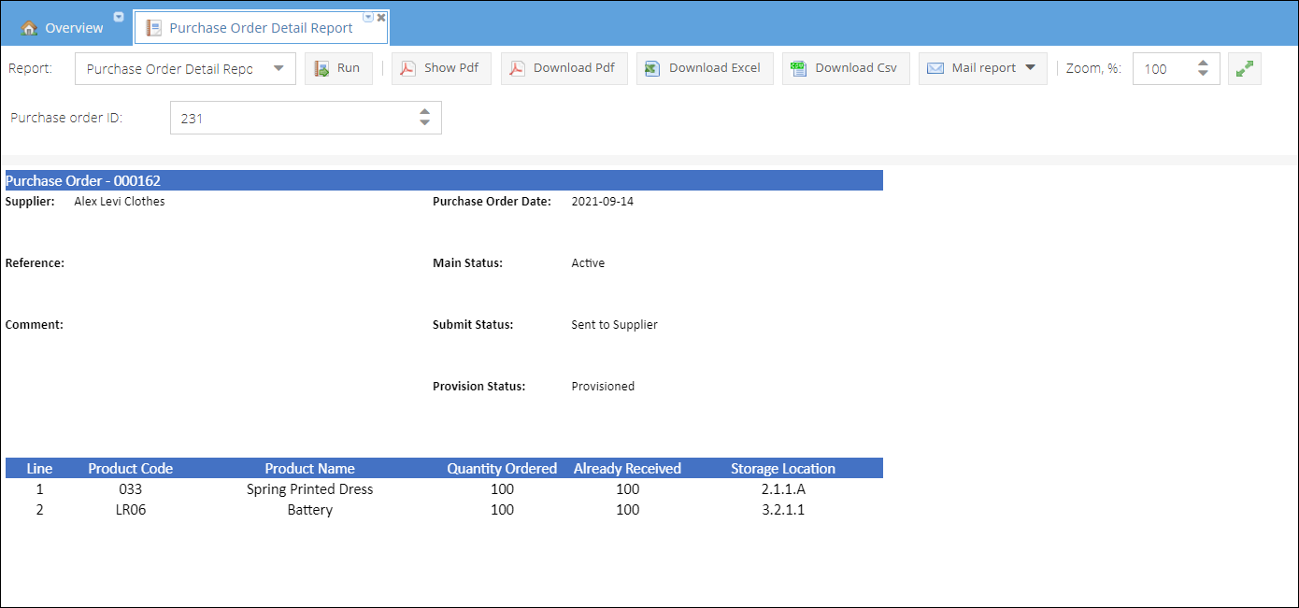This screenshot has height=608, width=1299.
Task: Open the Mail report dropdown arrow
Action: [x=1030, y=68]
